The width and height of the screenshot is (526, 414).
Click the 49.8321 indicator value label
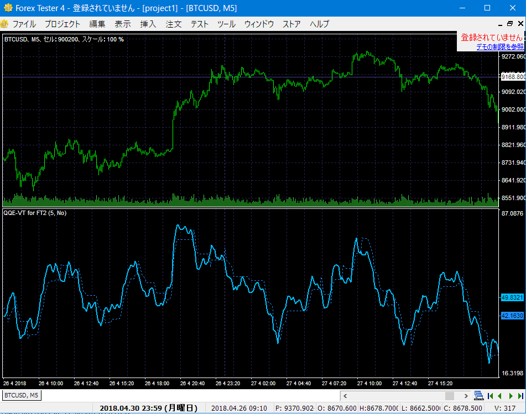pos(512,297)
